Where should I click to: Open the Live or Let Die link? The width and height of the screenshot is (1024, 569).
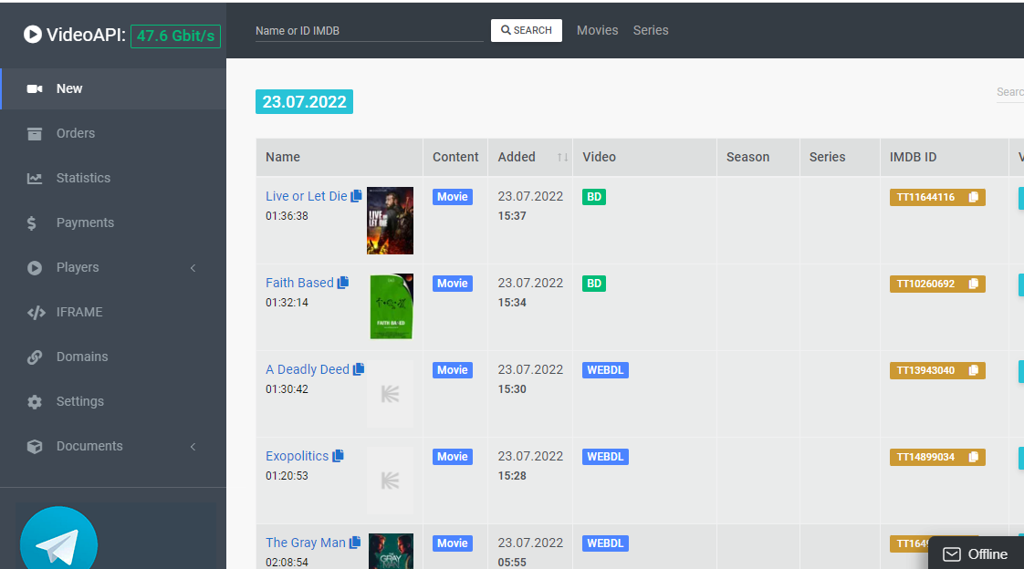(307, 196)
